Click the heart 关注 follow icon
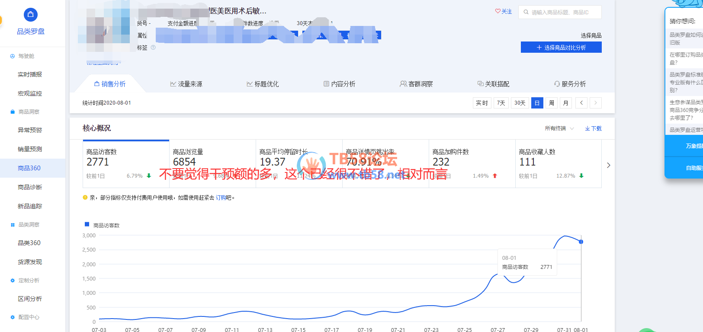The height and width of the screenshot is (332, 703). pos(498,12)
